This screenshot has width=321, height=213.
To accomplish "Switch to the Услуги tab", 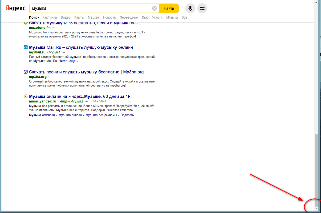I will coord(157,18).
